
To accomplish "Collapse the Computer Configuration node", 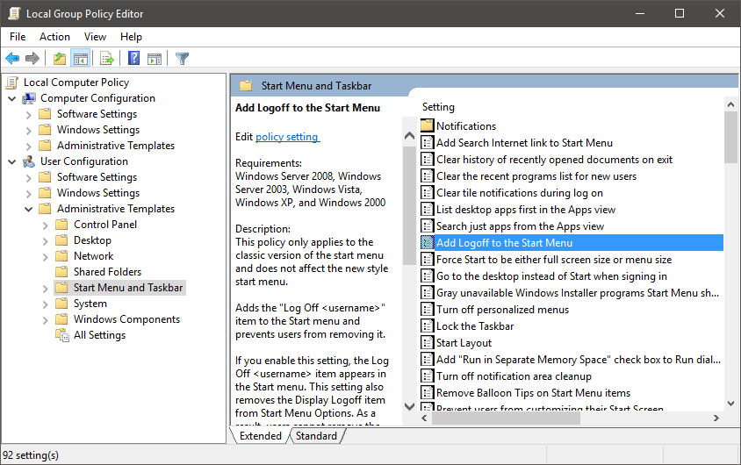I will pyautogui.click(x=12, y=98).
